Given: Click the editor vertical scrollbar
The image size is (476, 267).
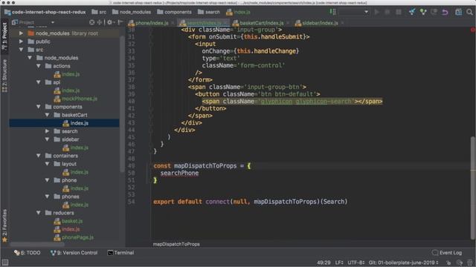Looking at the screenshot, I should (473, 188).
